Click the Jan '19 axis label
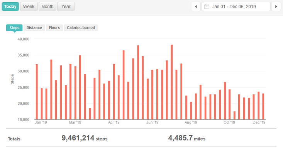The image size is (283, 149). [41, 122]
